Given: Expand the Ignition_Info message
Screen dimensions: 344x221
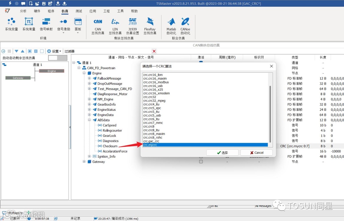Looking at the screenshot, I should [x=89, y=156].
